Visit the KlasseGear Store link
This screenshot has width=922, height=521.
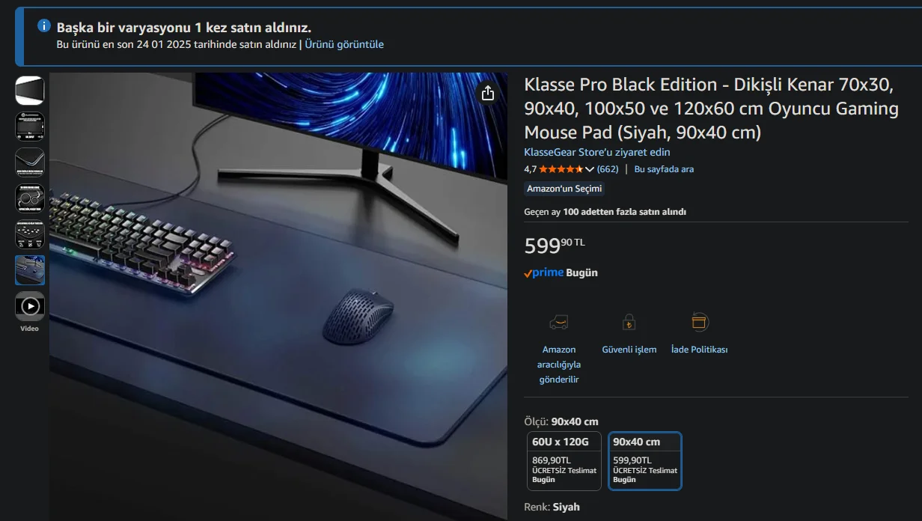pos(597,152)
